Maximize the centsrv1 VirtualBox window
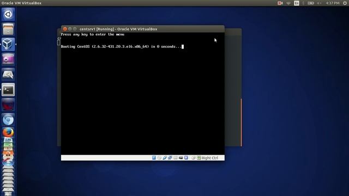Viewport: 349px width, 196px height. [75, 29]
